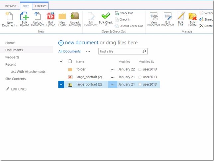Switch to the LIBRARY ribbon tab

[41, 6]
